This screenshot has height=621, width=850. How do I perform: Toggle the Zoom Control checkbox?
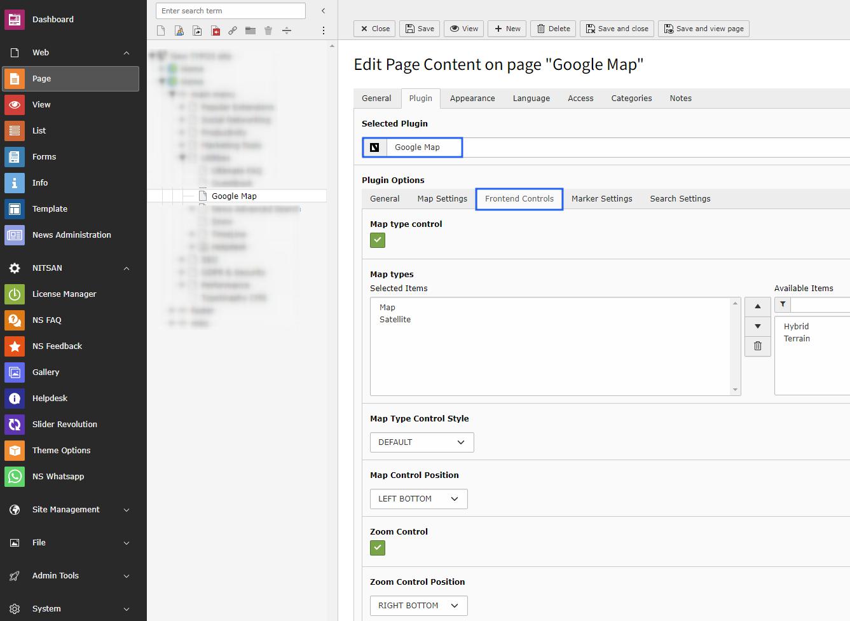click(x=378, y=548)
